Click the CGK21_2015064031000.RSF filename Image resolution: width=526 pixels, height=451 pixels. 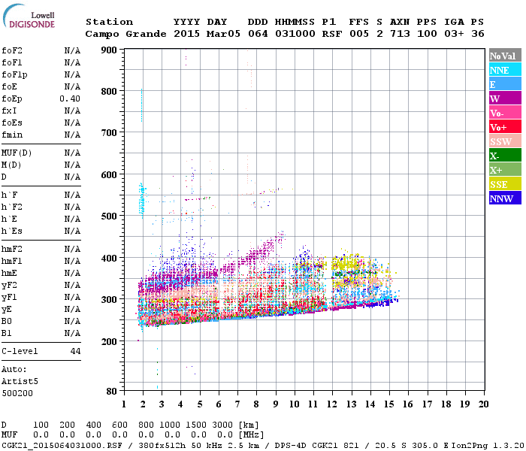(x=62, y=445)
